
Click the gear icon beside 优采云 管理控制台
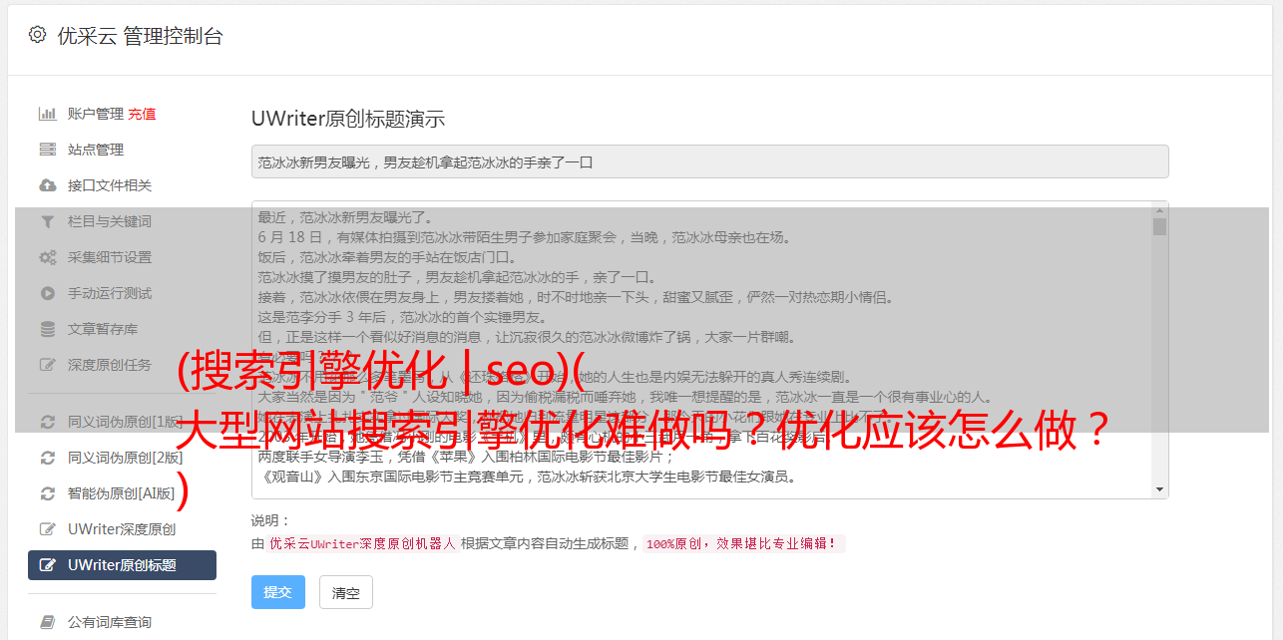[37, 35]
